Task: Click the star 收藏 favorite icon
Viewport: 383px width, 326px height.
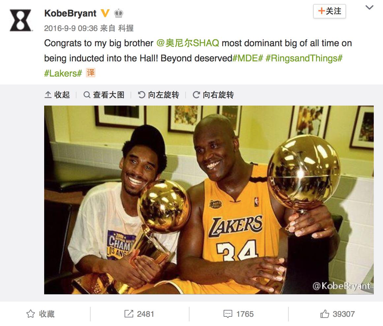Action: tap(31, 314)
